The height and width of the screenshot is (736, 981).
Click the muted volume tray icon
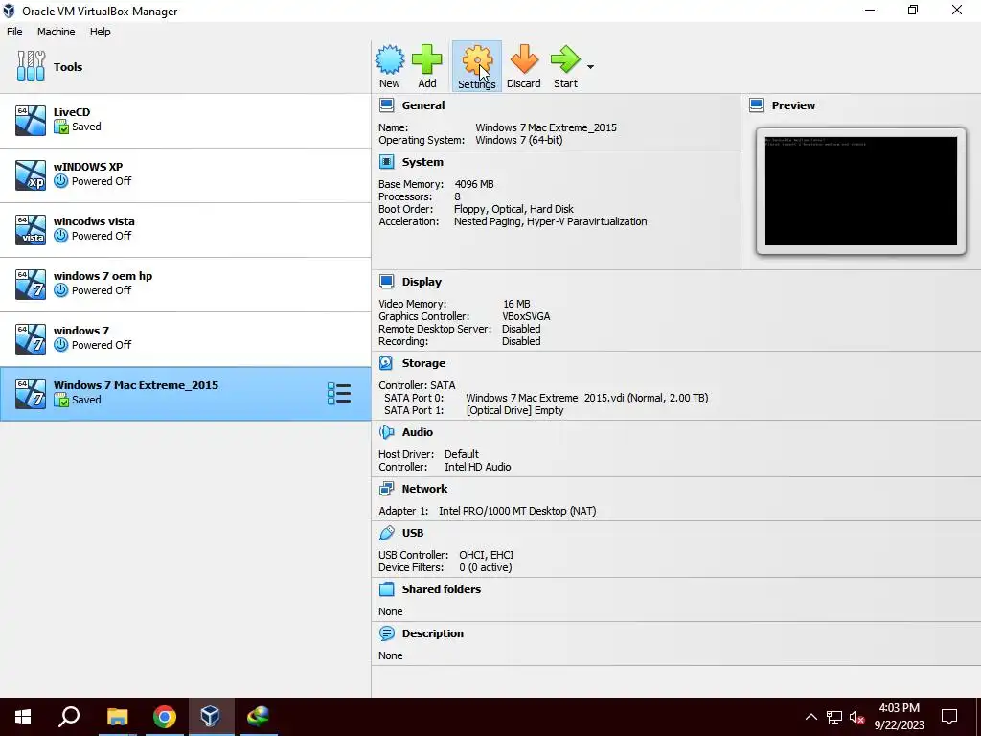[856, 717]
